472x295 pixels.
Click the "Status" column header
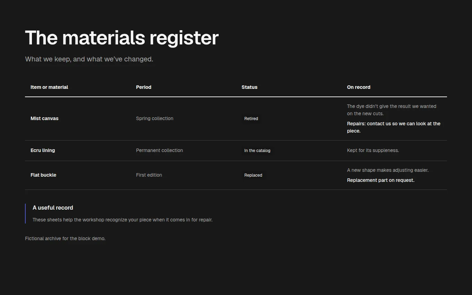250,87
